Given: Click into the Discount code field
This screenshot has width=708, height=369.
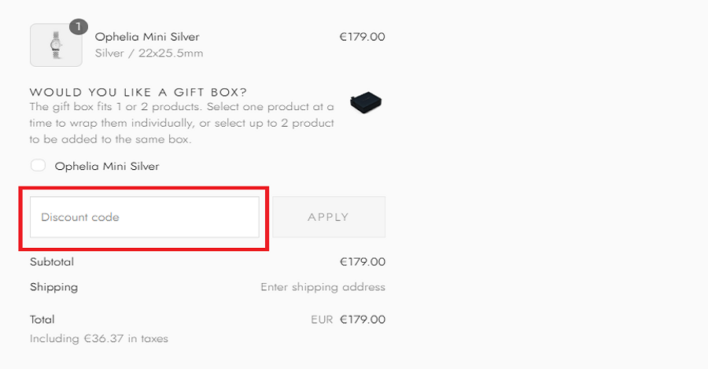Looking at the screenshot, I should 145,217.
